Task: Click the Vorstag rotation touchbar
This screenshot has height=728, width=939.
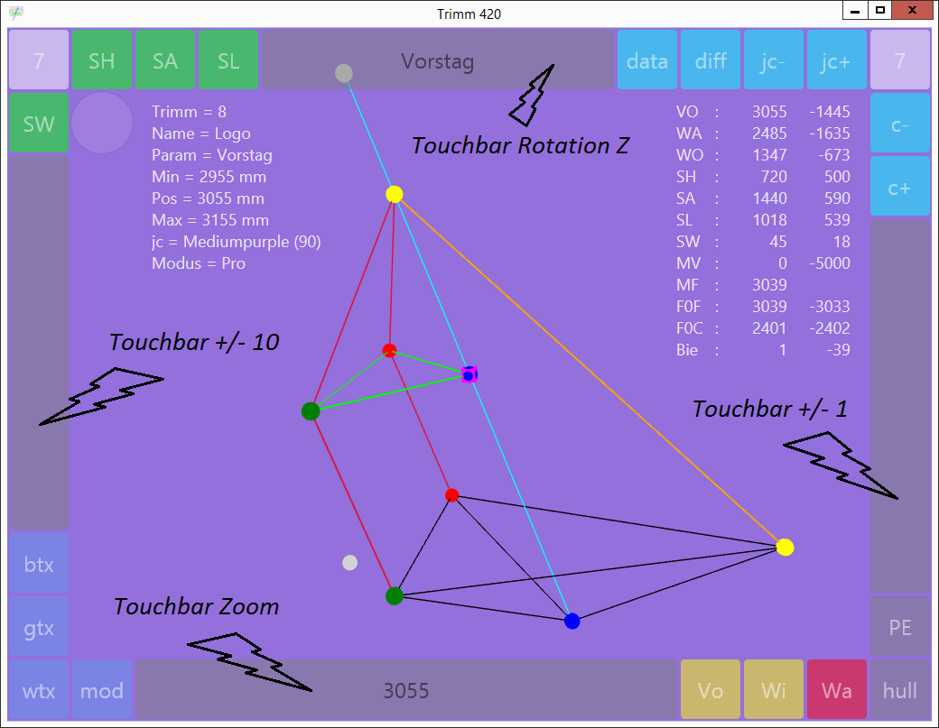Action: pyautogui.click(x=438, y=60)
